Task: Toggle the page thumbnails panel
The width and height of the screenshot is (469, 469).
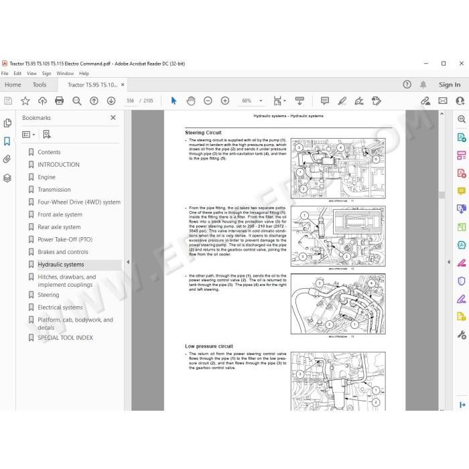Action: coord(7,123)
